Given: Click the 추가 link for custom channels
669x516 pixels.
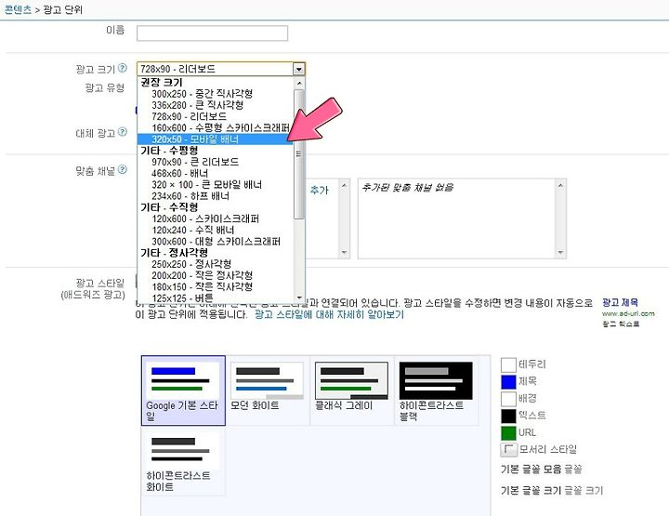Looking at the screenshot, I should [319, 191].
